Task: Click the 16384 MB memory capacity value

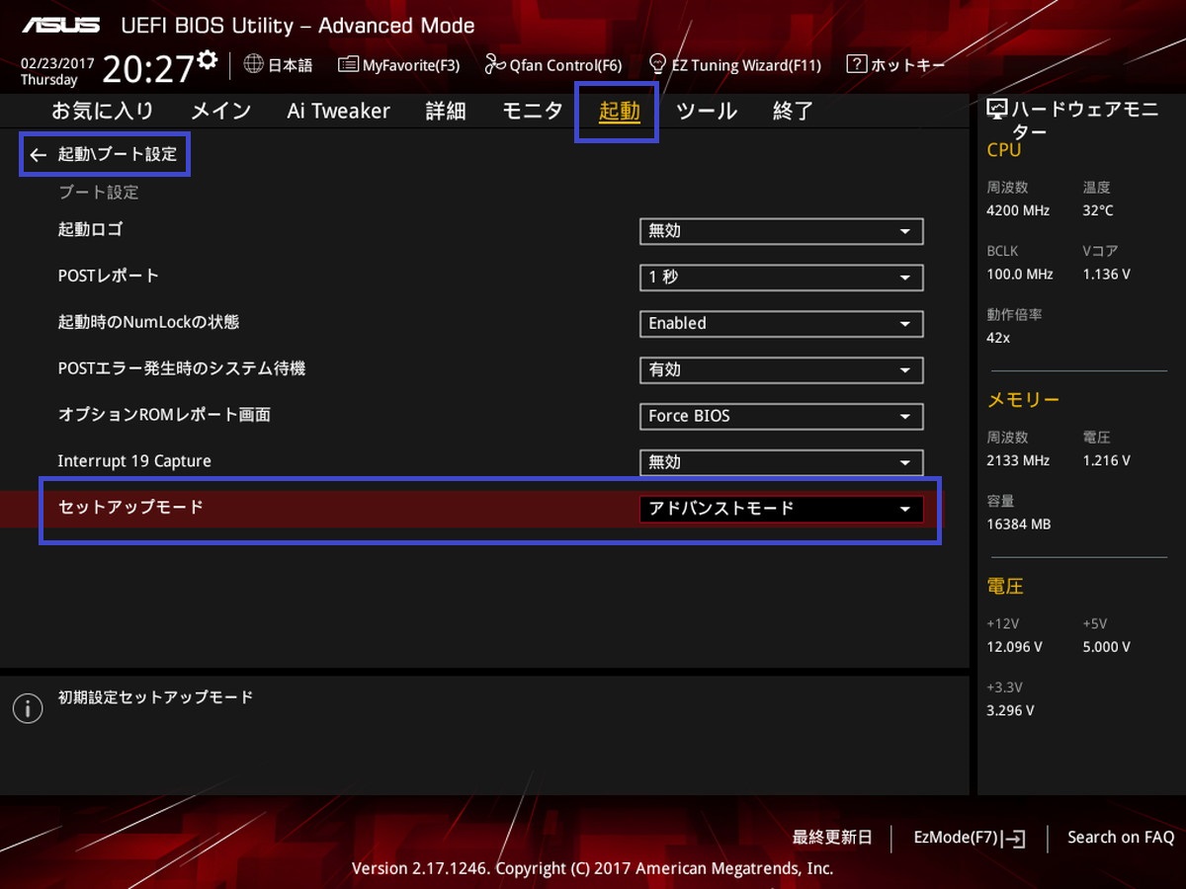Action: (x=1019, y=525)
